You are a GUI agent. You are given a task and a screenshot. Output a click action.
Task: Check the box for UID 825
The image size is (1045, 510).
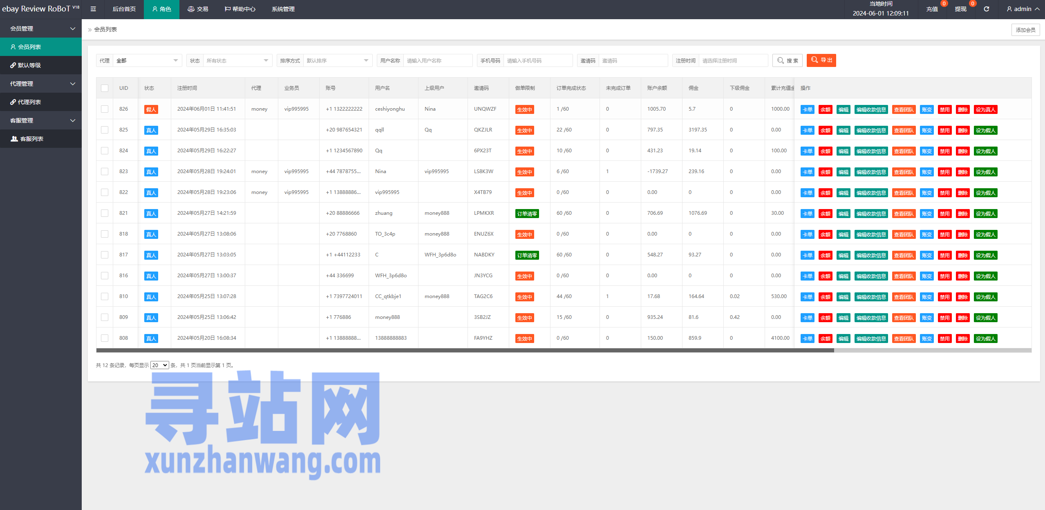coord(105,130)
